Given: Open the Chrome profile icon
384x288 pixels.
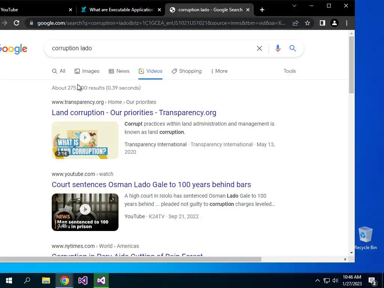Looking at the screenshot, I should (334, 23).
